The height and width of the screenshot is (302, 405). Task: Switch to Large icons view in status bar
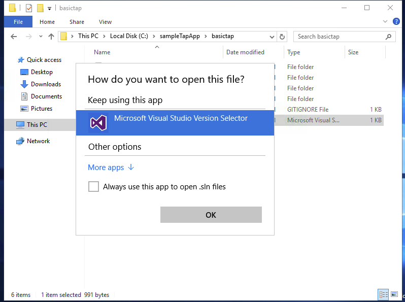(x=394, y=294)
